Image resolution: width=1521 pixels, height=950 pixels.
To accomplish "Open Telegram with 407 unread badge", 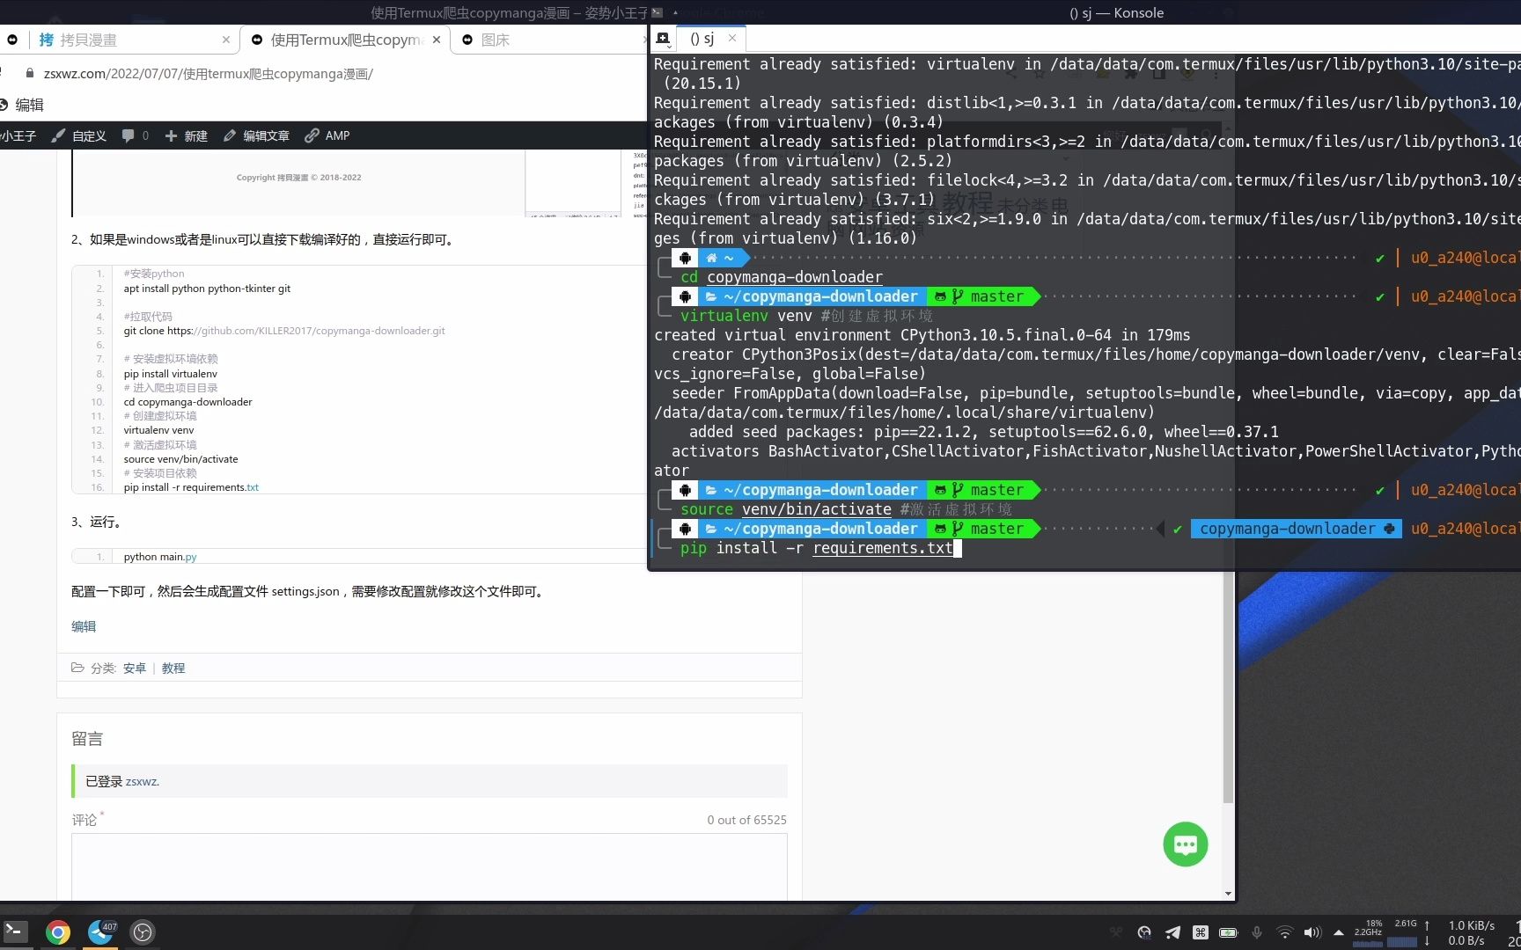I will [x=101, y=932].
